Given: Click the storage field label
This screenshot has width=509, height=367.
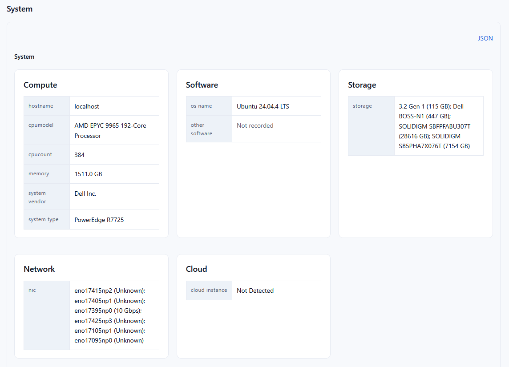Looking at the screenshot, I should 362,106.
